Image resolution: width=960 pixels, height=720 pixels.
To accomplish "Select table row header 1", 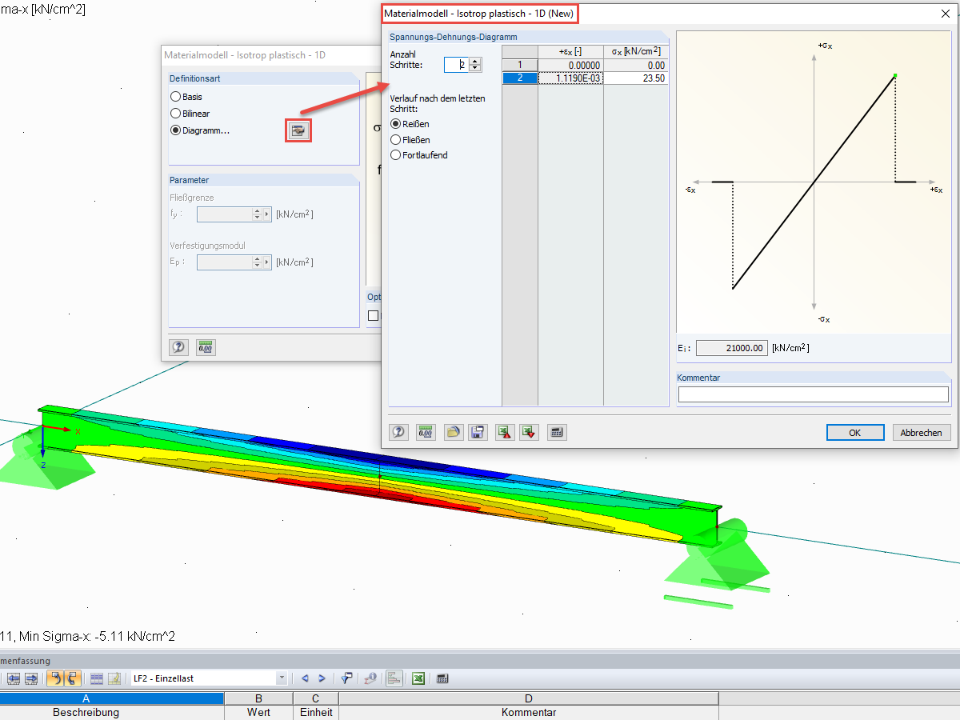I will pyautogui.click(x=519, y=65).
